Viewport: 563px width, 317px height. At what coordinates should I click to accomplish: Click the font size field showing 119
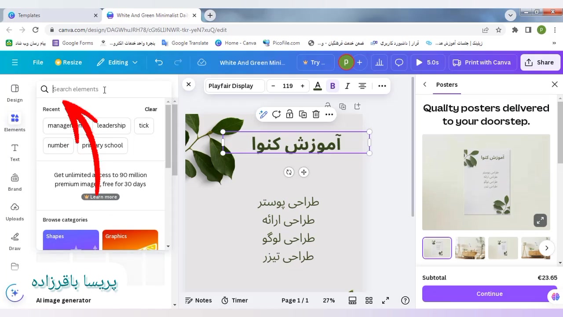click(288, 86)
